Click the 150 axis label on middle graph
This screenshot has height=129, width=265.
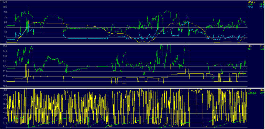click(x=5, y=46)
